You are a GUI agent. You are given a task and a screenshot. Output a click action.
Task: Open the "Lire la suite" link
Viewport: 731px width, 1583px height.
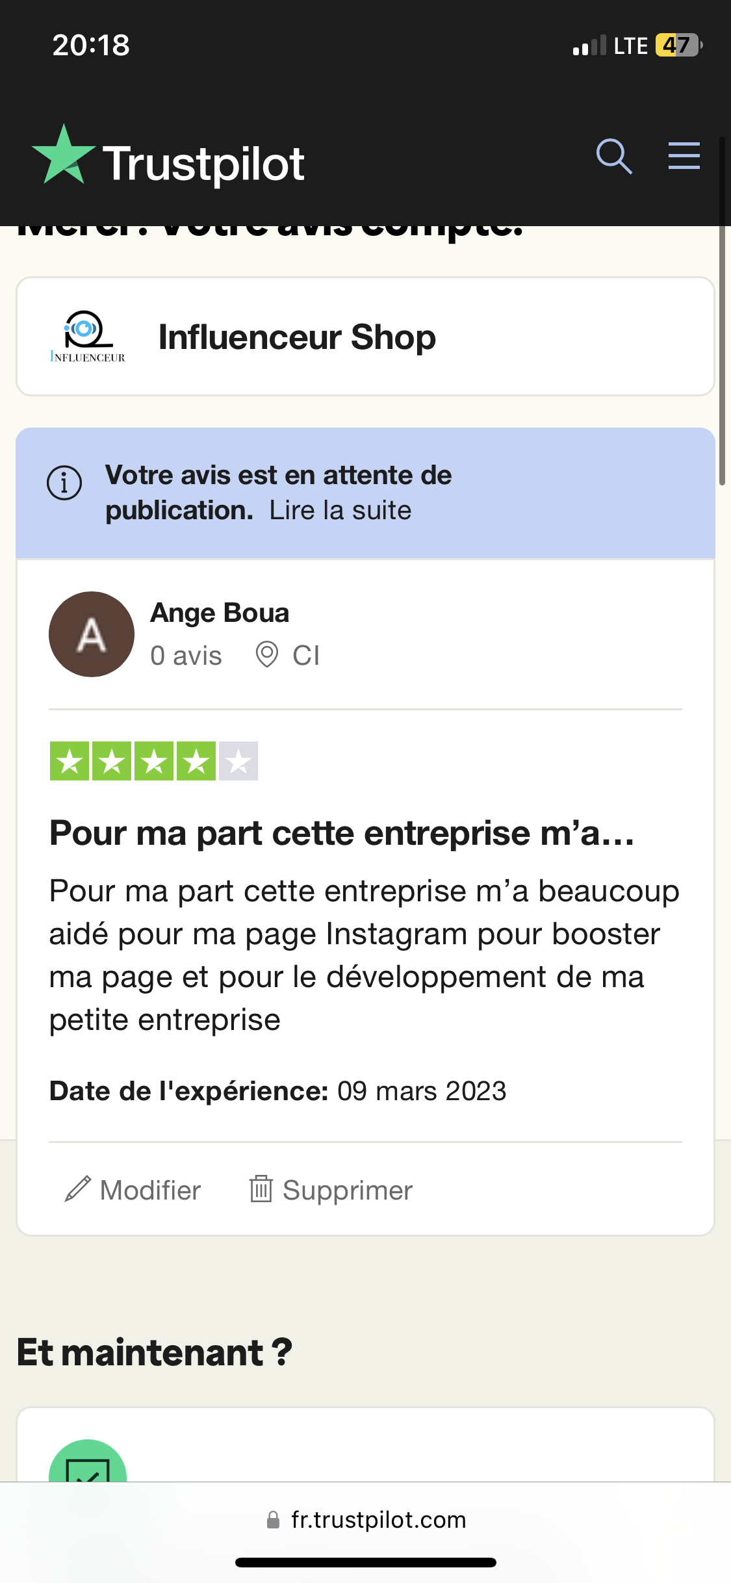coord(340,511)
